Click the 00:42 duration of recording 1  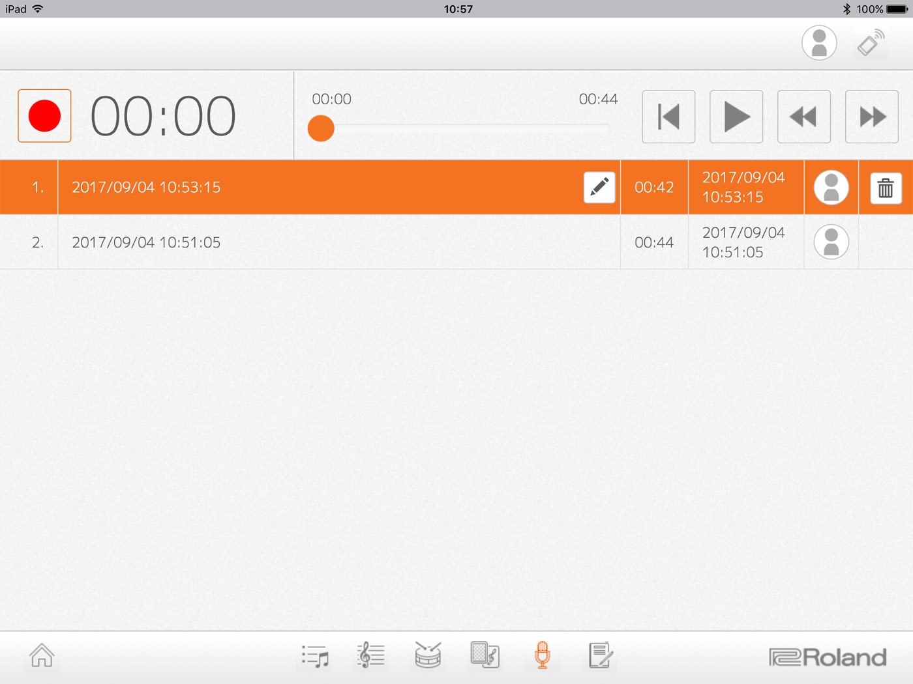654,188
